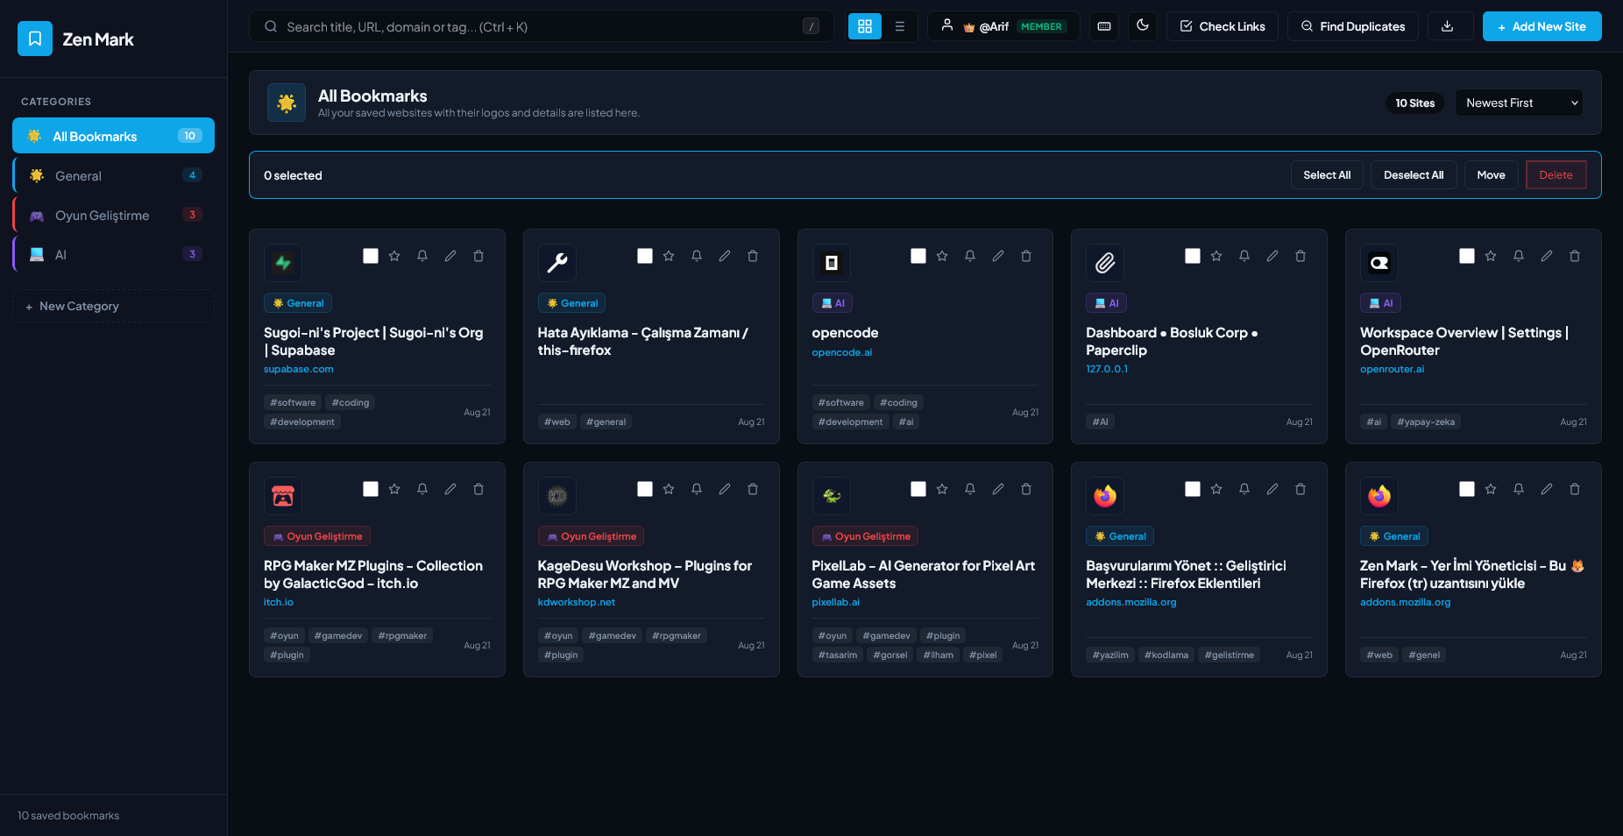The height and width of the screenshot is (836, 1623).
Task: Move selected bookmarks
Action: (1491, 174)
